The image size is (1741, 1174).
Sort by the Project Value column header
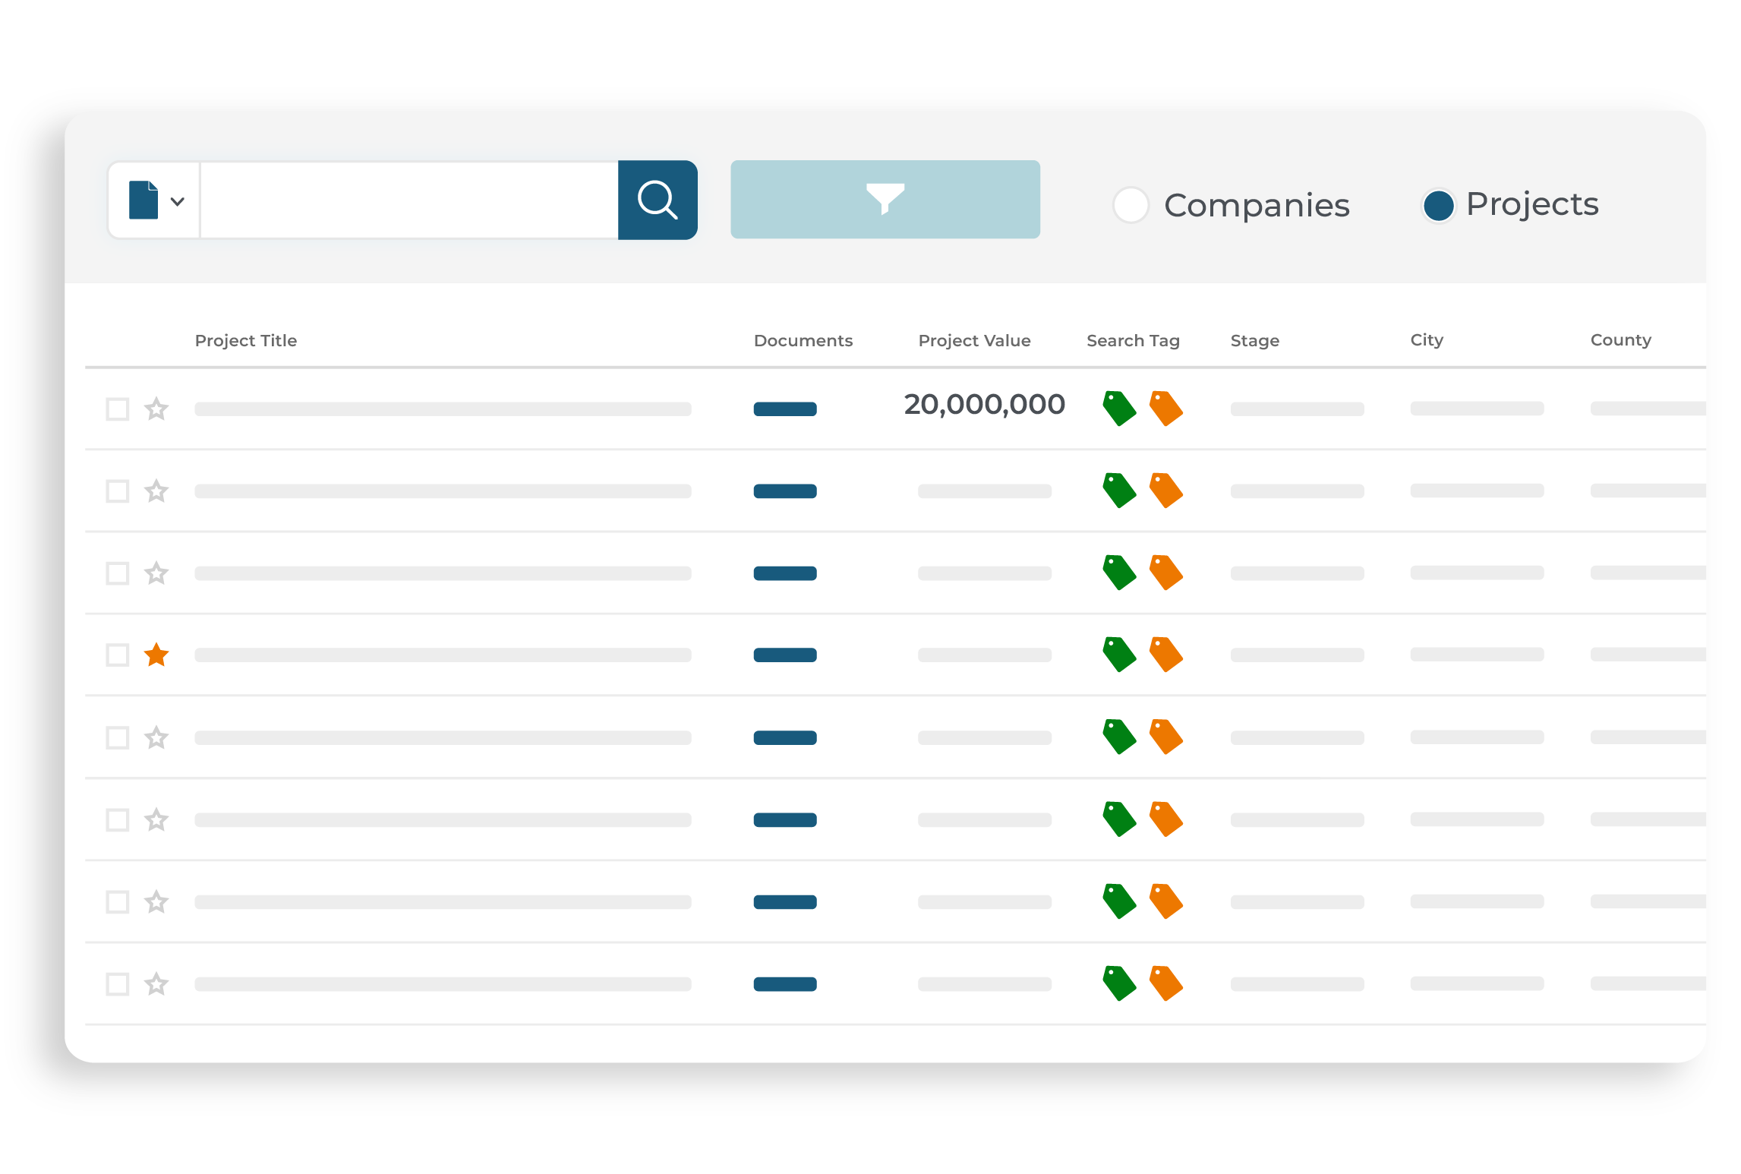[x=975, y=340]
